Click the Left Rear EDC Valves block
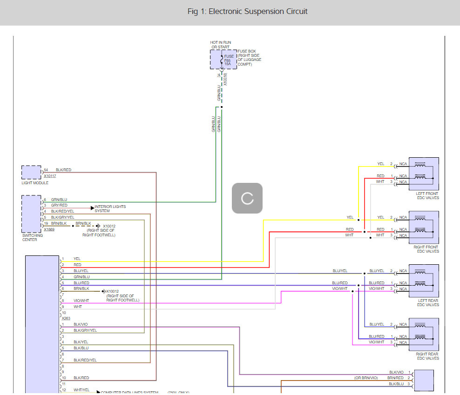Screen dimensions: 460x395 point(423,281)
